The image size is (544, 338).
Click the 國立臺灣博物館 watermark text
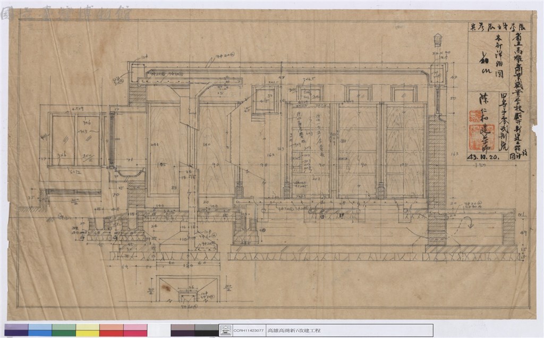pyautogui.click(x=66, y=14)
